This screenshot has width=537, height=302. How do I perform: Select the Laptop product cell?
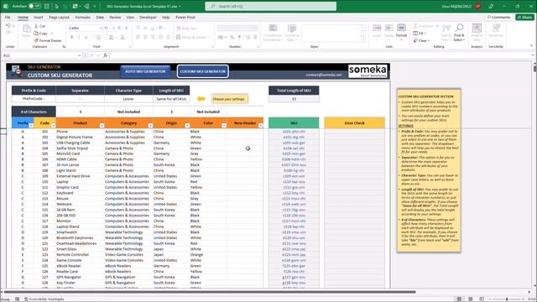point(80,182)
